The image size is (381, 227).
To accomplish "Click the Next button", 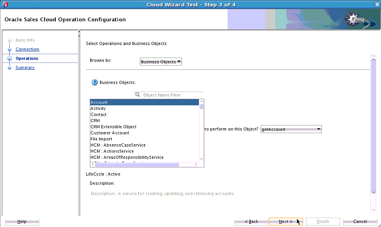I will [286, 221].
